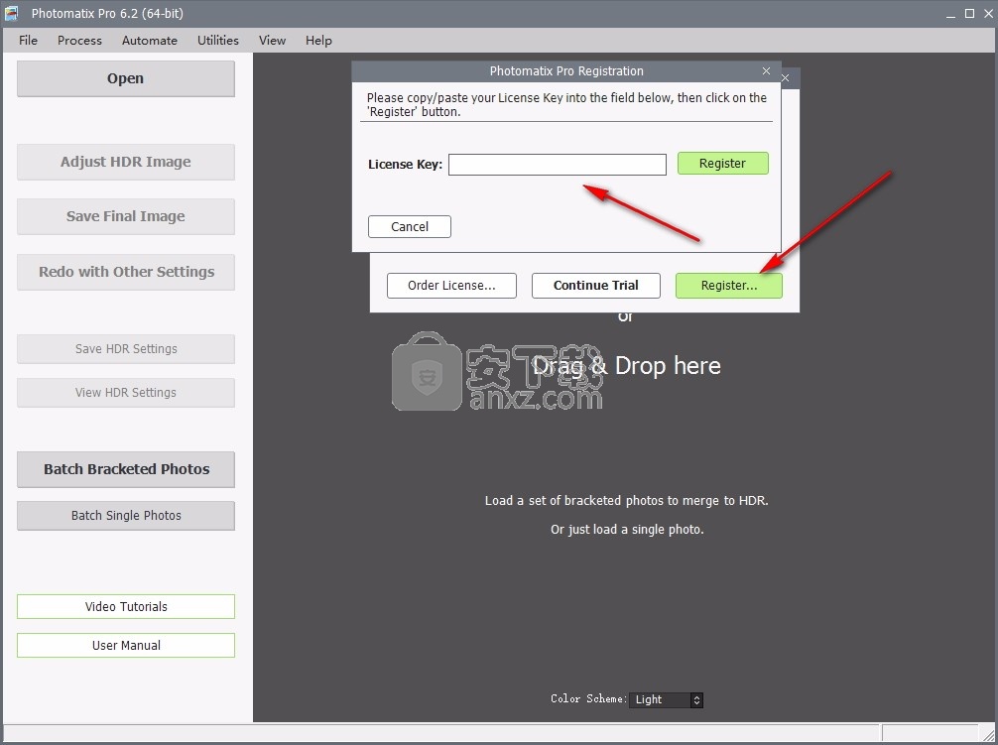This screenshot has height=745, width=998.
Task: Open the Video Tutorials link
Action: tap(125, 606)
